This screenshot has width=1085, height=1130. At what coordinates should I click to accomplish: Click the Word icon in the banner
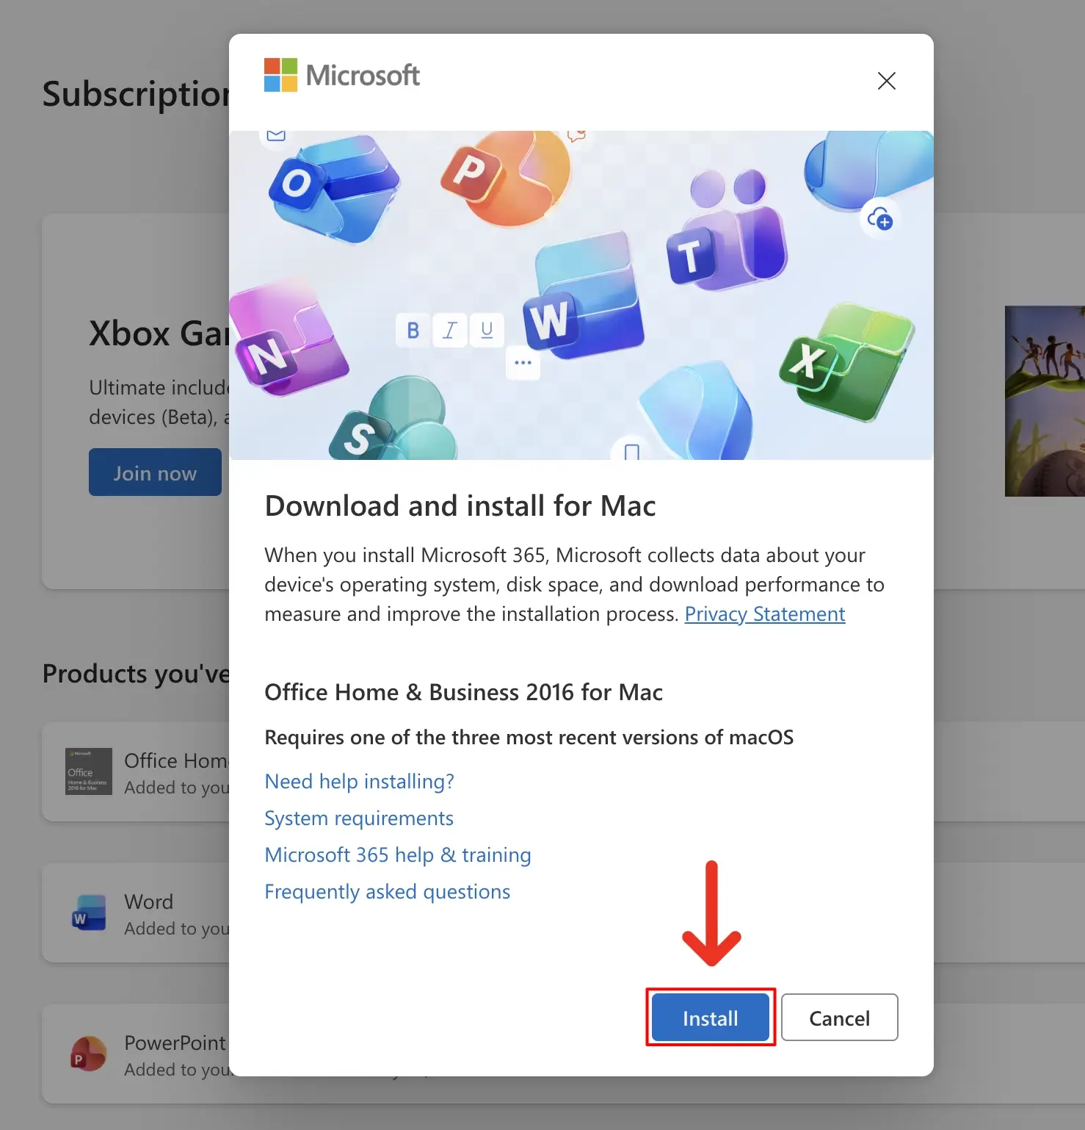(584, 300)
